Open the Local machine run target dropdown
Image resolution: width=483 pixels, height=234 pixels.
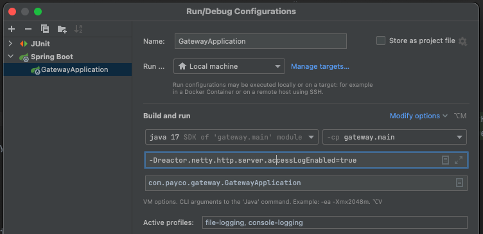[x=229, y=66]
